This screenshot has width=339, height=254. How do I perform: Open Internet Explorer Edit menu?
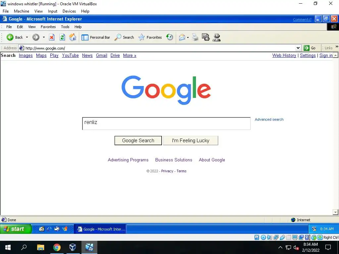click(x=20, y=27)
